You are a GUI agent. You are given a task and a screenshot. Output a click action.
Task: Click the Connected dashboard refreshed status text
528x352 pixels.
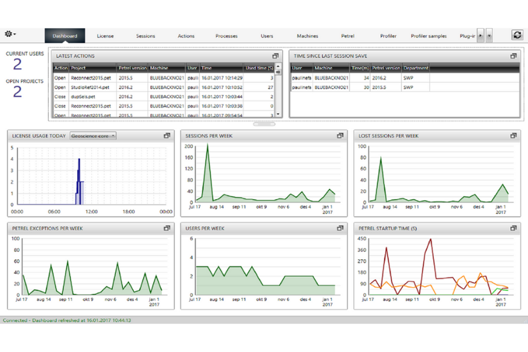click(66, 321)
